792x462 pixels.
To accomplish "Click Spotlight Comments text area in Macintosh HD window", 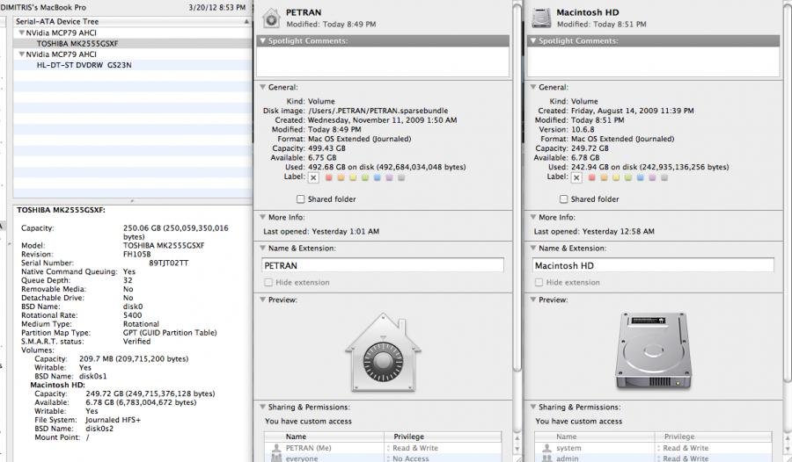I will [653, 61].
